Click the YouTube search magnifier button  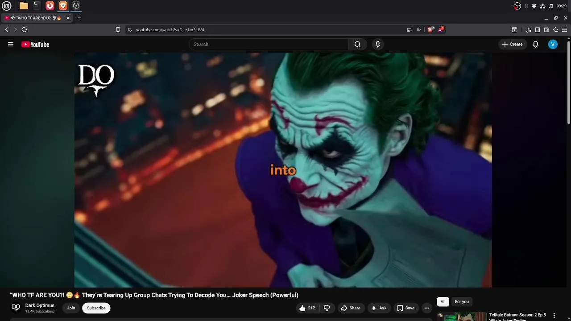357,44
